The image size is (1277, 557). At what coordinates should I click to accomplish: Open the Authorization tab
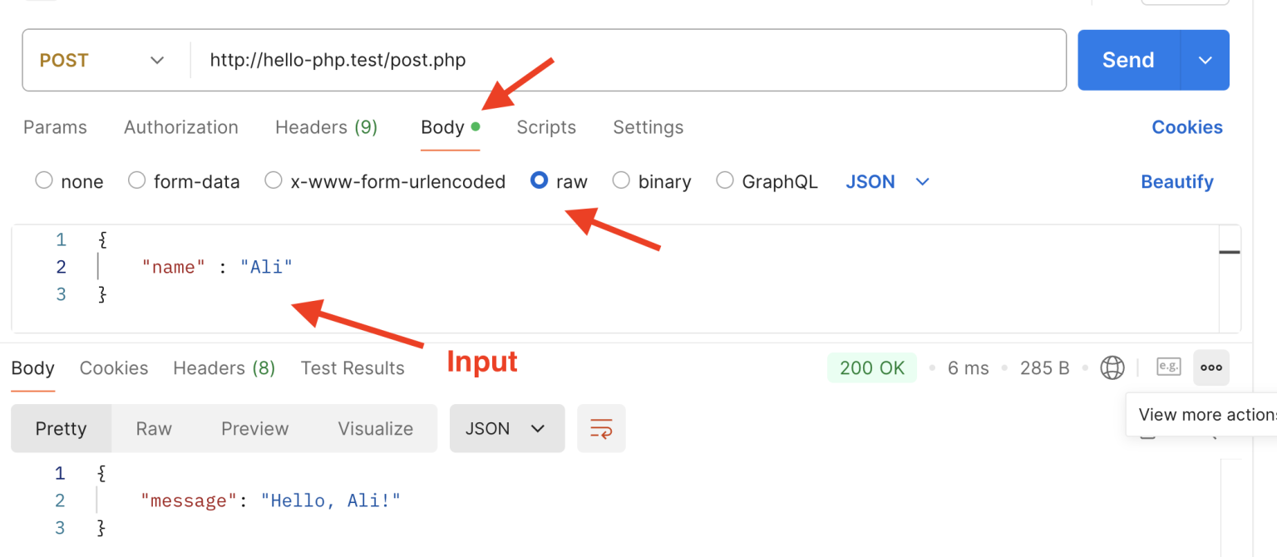coord(180,127)
